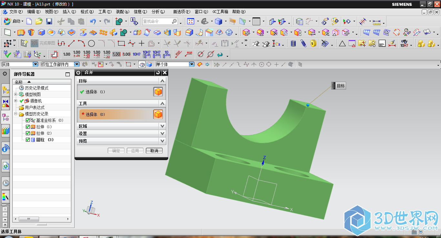Open the 实体 type filter dropdown

pos(36,64)
